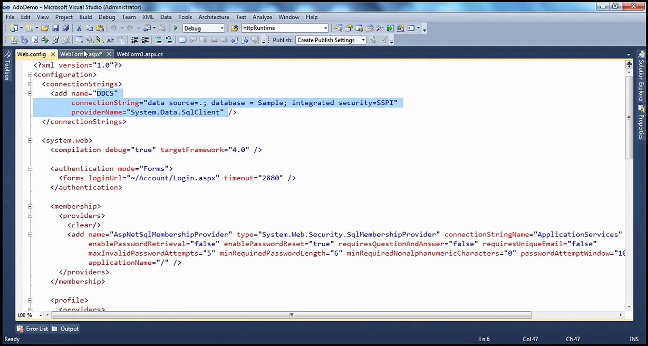Open the File menu
The image size is (648, 346).
point(10,17)
